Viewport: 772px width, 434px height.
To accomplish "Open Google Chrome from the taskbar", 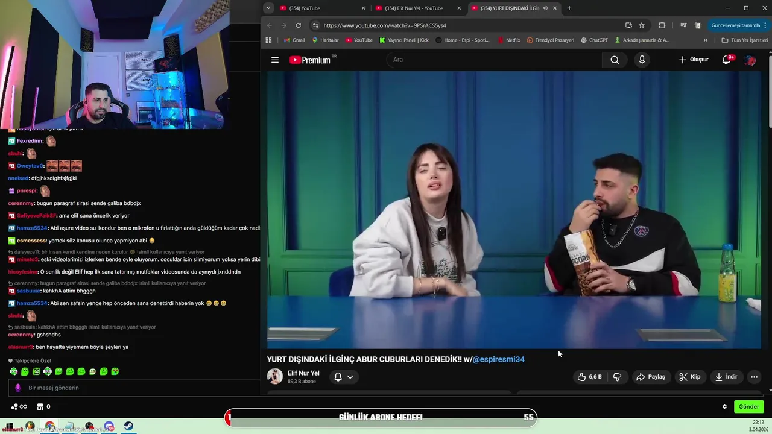I will pos(50,426).
